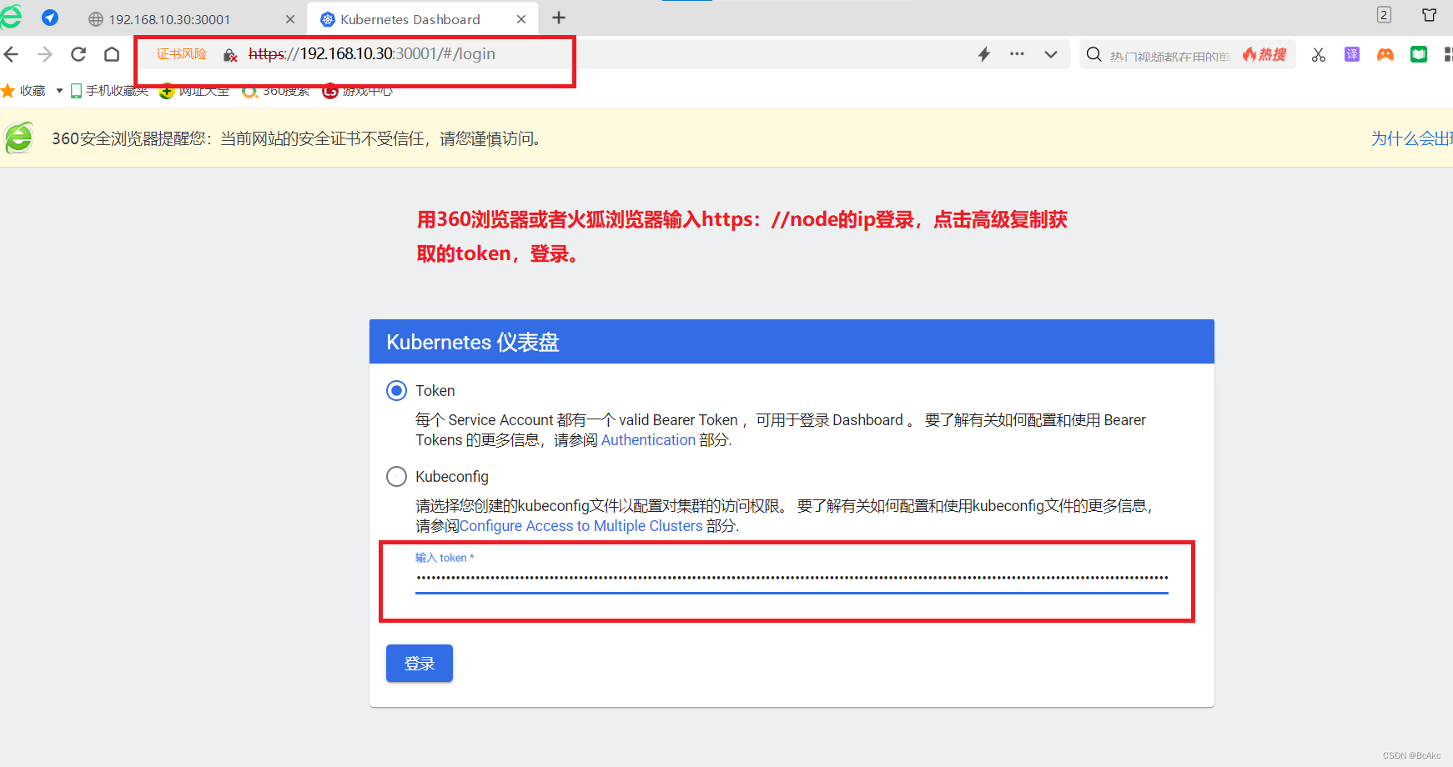The height and width of the screenshot is (767, 1453).
Task: Click the blue login button
Action: 420,664
